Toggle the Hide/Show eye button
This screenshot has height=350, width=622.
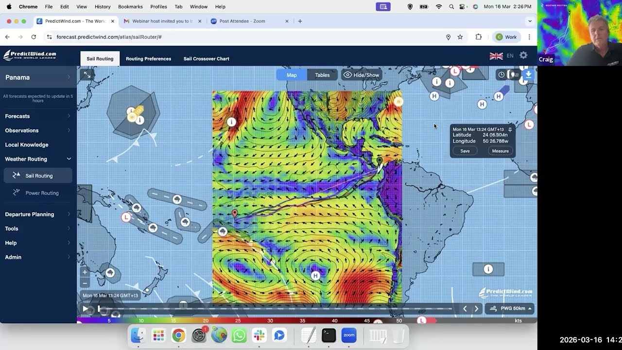pyautogui.click(x=361, y=75)
